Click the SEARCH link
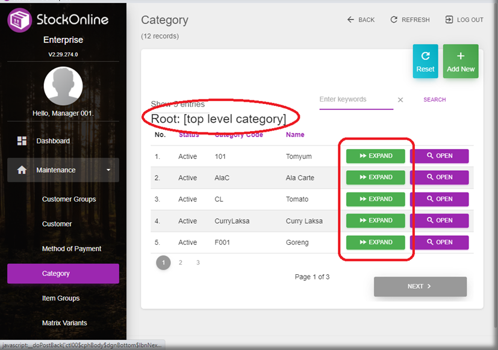Viewport: 498px width, 350px height. [434, 100]
